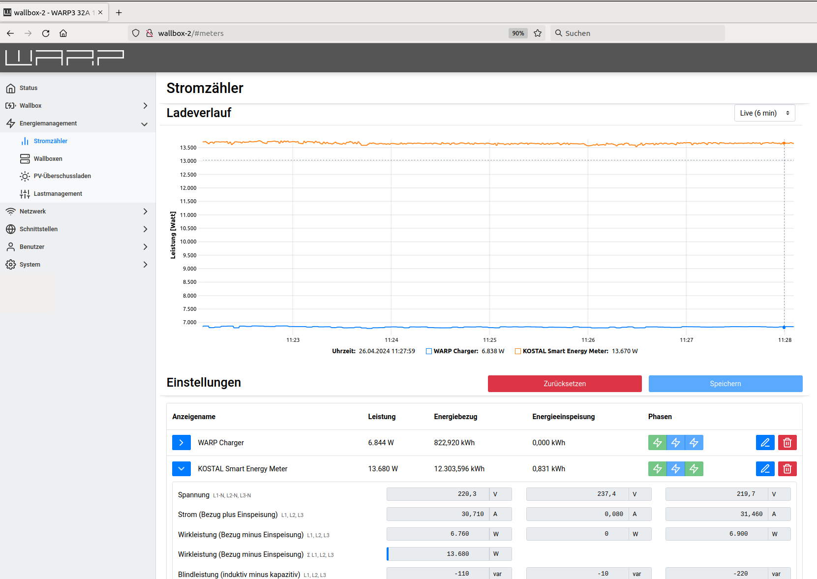Click the Netzwerk wifi icon
This screenshot has height=579, width=817.
[11, 212]
